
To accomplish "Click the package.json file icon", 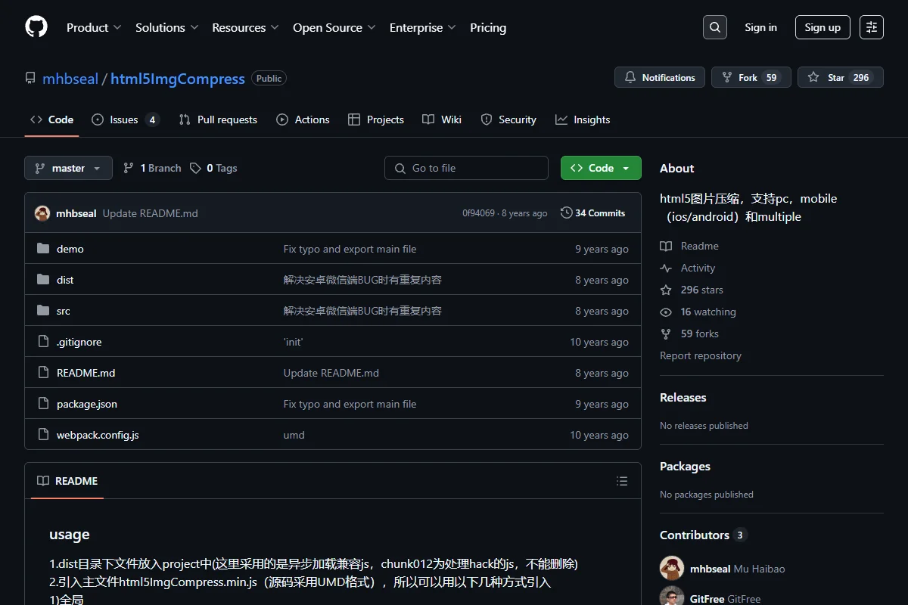I will tap(43, 404).
